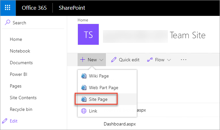Click the Flow button label
Viewport: 220px width, 130px height.
coord(160,60)
